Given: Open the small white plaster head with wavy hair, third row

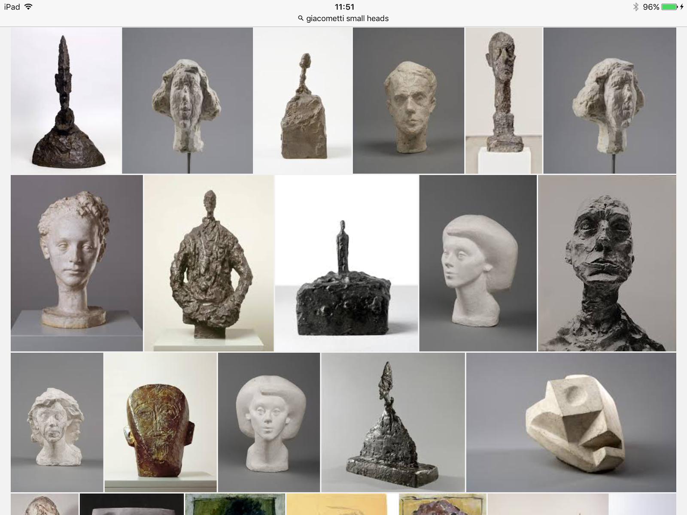Looking at the screenshot, I should pos(57,422).
